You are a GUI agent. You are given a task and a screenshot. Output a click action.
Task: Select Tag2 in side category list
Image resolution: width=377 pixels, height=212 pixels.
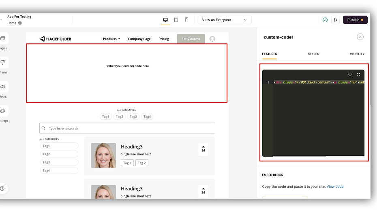(59, 154)
